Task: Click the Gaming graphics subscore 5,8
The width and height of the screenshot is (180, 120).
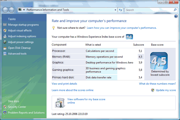Action: (x=140, y=70)
